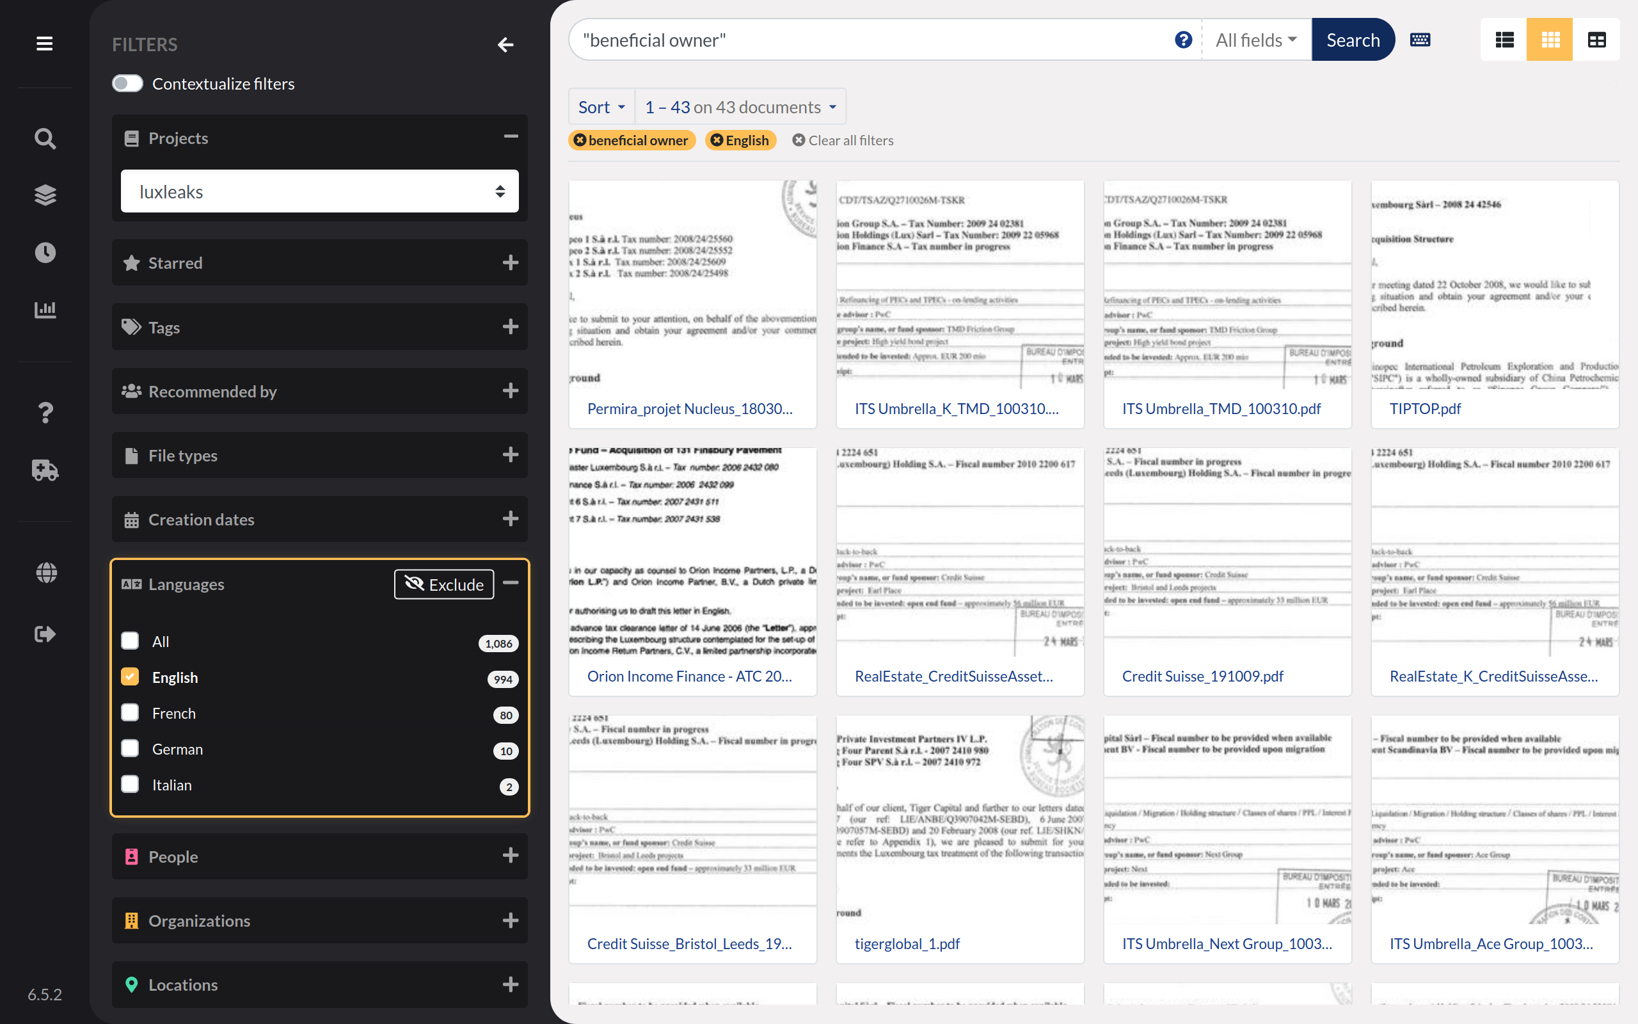Collapse the Languages filter
The height and width of the screenshot is (1024, 1638).
coord(511,583)
